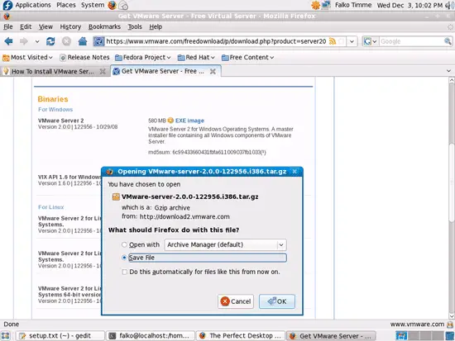Click the URL address field
This screenshot has height=341, width=455.
(x=216, y=41)
